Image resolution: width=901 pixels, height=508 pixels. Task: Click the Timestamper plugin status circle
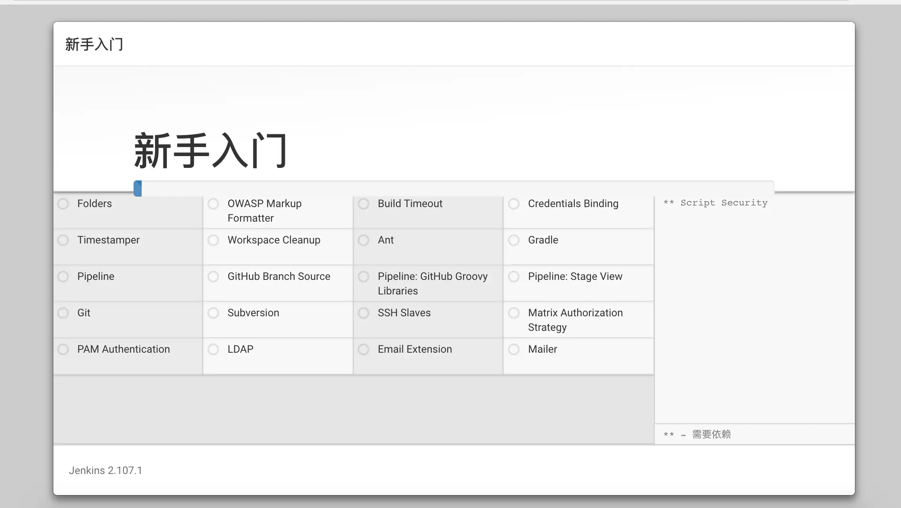63,240
